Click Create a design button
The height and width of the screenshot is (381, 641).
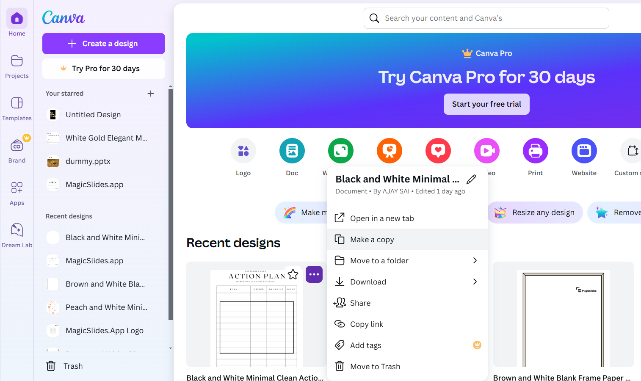(104, 44)
